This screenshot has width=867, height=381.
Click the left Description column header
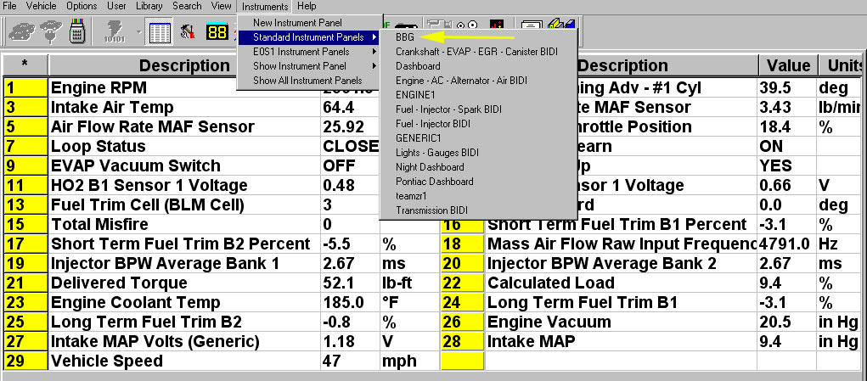pos(183,66)
